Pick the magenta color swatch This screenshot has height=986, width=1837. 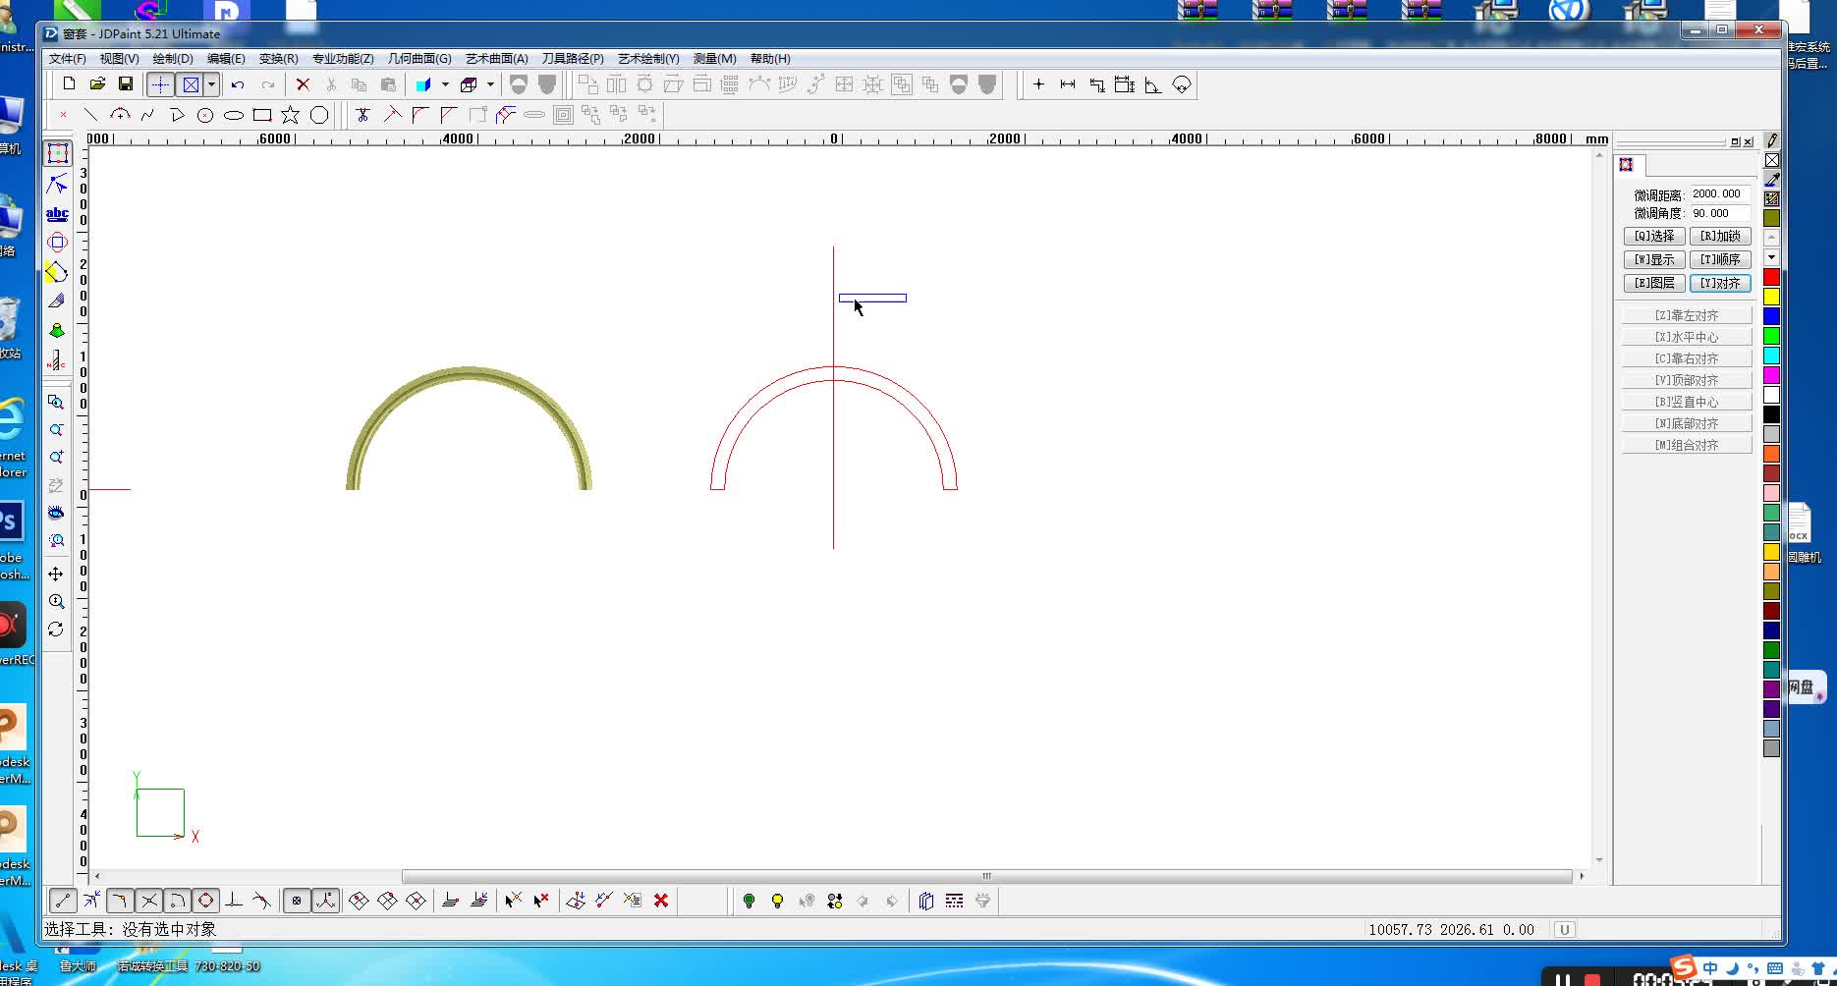pos(1771,375)
